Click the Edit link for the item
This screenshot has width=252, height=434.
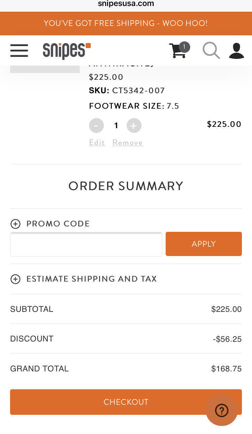point(97,143)
